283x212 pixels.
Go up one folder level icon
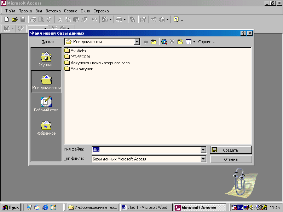[154, 42]
